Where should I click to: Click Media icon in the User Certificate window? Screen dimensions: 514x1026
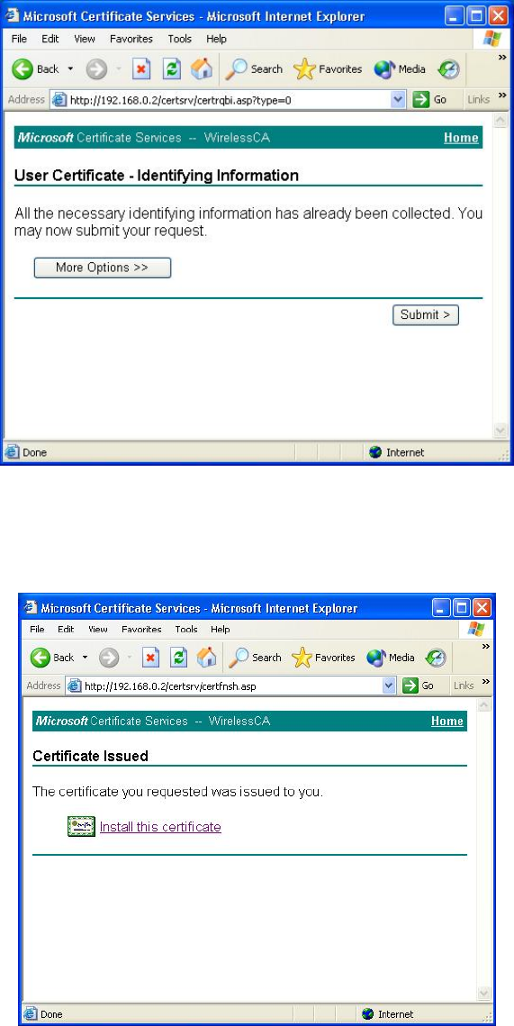click(384, 68)
